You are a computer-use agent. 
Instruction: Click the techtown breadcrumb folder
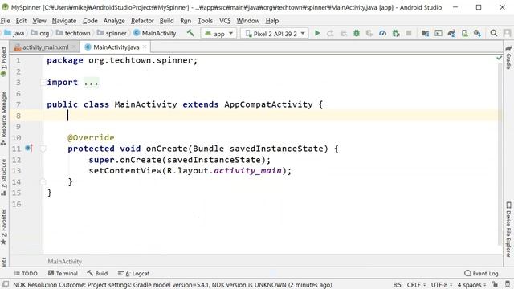point(73,33)
